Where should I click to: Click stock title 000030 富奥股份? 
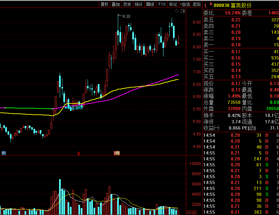(233, 5)
